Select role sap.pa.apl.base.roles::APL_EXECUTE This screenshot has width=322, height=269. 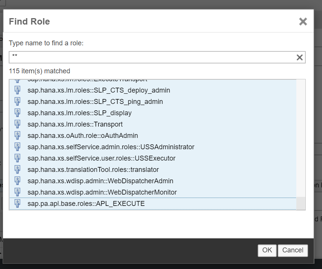[x=153, y=204]
